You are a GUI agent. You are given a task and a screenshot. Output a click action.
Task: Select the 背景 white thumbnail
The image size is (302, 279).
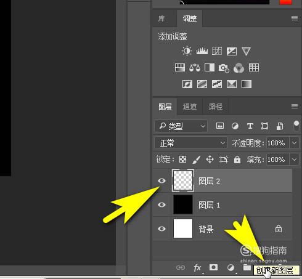tap(183, 228)
